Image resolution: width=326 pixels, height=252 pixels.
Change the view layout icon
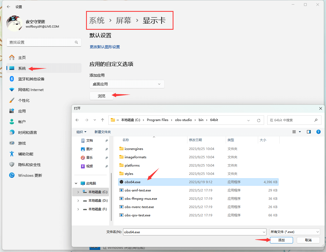294,132
